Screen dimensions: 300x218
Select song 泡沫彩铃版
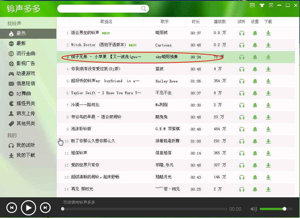tap(81, 129)
